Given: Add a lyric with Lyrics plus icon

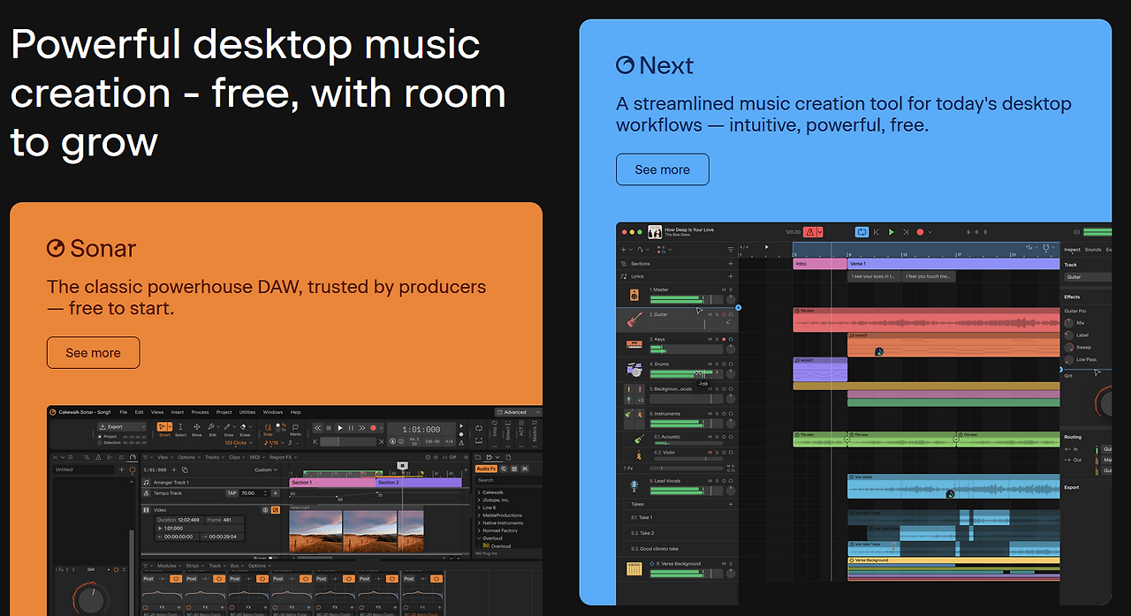Looking at the screenshot, I should (x=731, y=276).
